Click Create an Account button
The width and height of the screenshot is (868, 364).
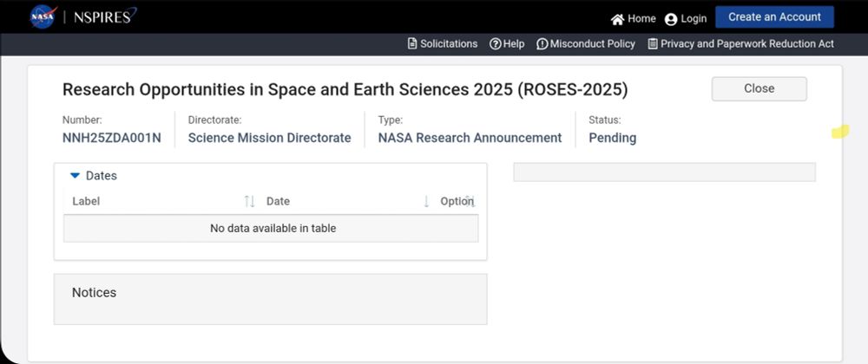pyautogui.click(x=774, y=17)
